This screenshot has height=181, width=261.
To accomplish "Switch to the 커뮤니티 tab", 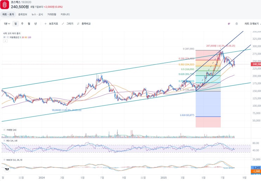I will click(x=65, y=14).
